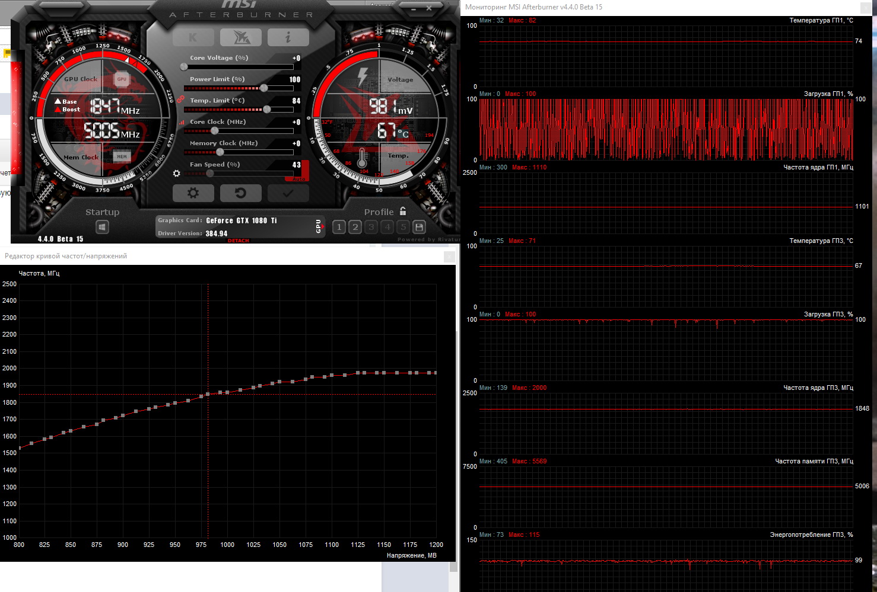The height and width of the screenshot is (592, 877).
Task: Click the 981 mV voltage readout
Action: 390,107
